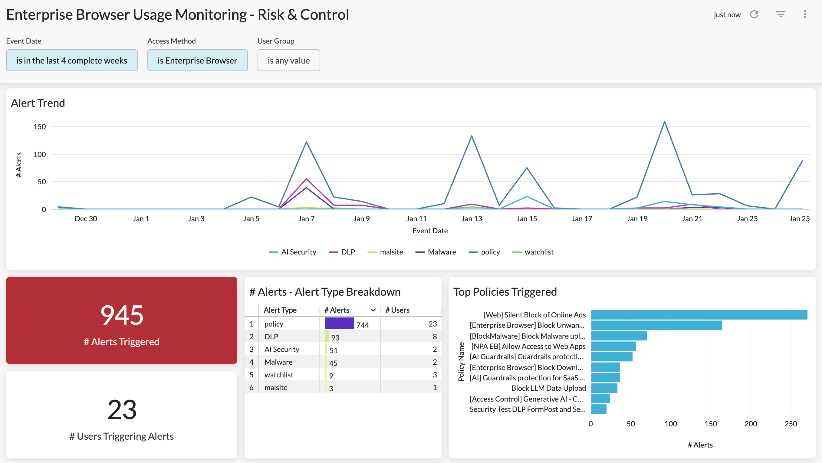Open the Access Method Enterprise Browser filter
Screen dimensions: 822x463
(x=197, y=60)
